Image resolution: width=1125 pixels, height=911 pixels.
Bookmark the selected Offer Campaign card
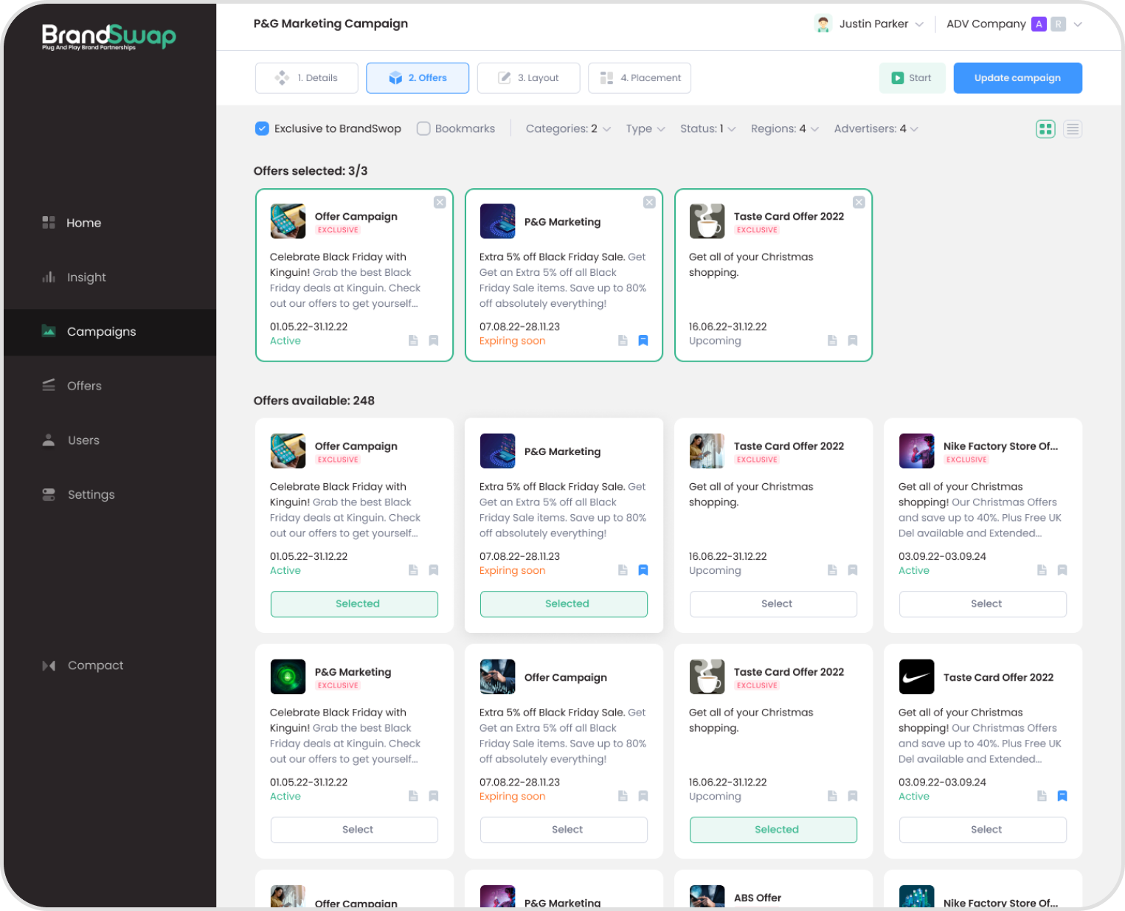434,341
